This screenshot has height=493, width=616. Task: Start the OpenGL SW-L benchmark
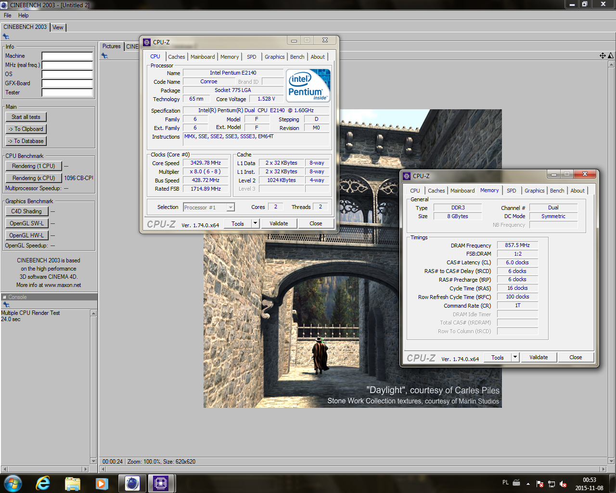(27, 223)
